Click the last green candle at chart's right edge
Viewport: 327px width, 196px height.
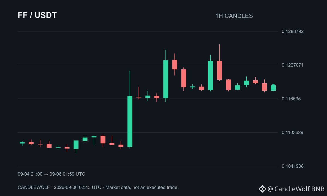[x=273, y=88]
